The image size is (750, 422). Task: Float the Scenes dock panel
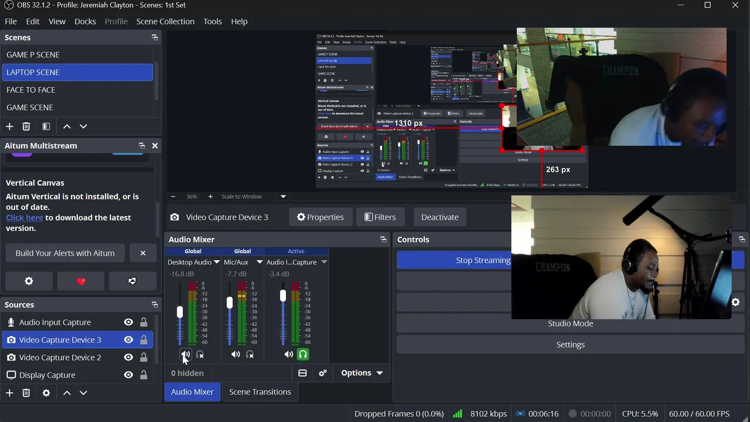pos(155,37)
